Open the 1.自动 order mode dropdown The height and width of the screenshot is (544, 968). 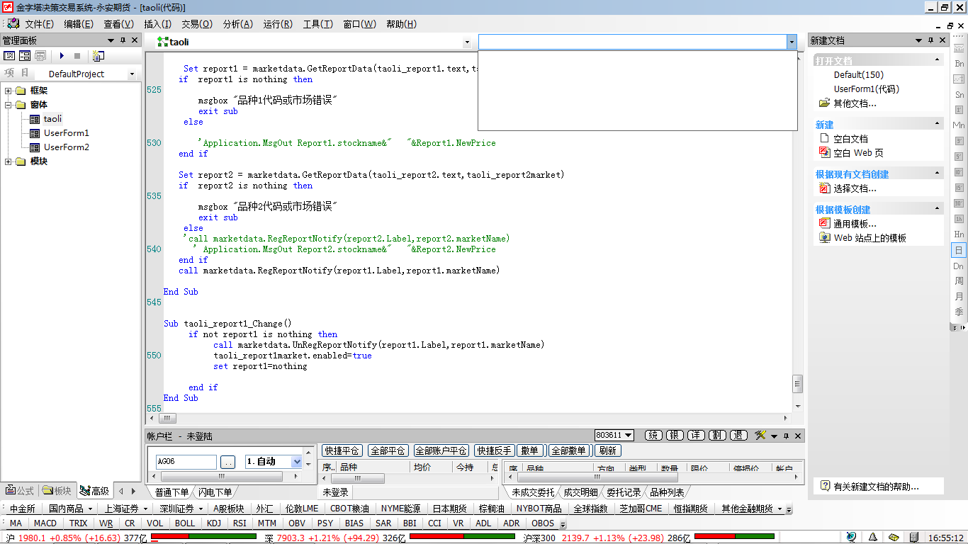point(296,462)
